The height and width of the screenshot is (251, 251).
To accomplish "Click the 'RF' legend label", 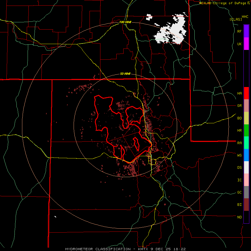I will pos(239,31).
